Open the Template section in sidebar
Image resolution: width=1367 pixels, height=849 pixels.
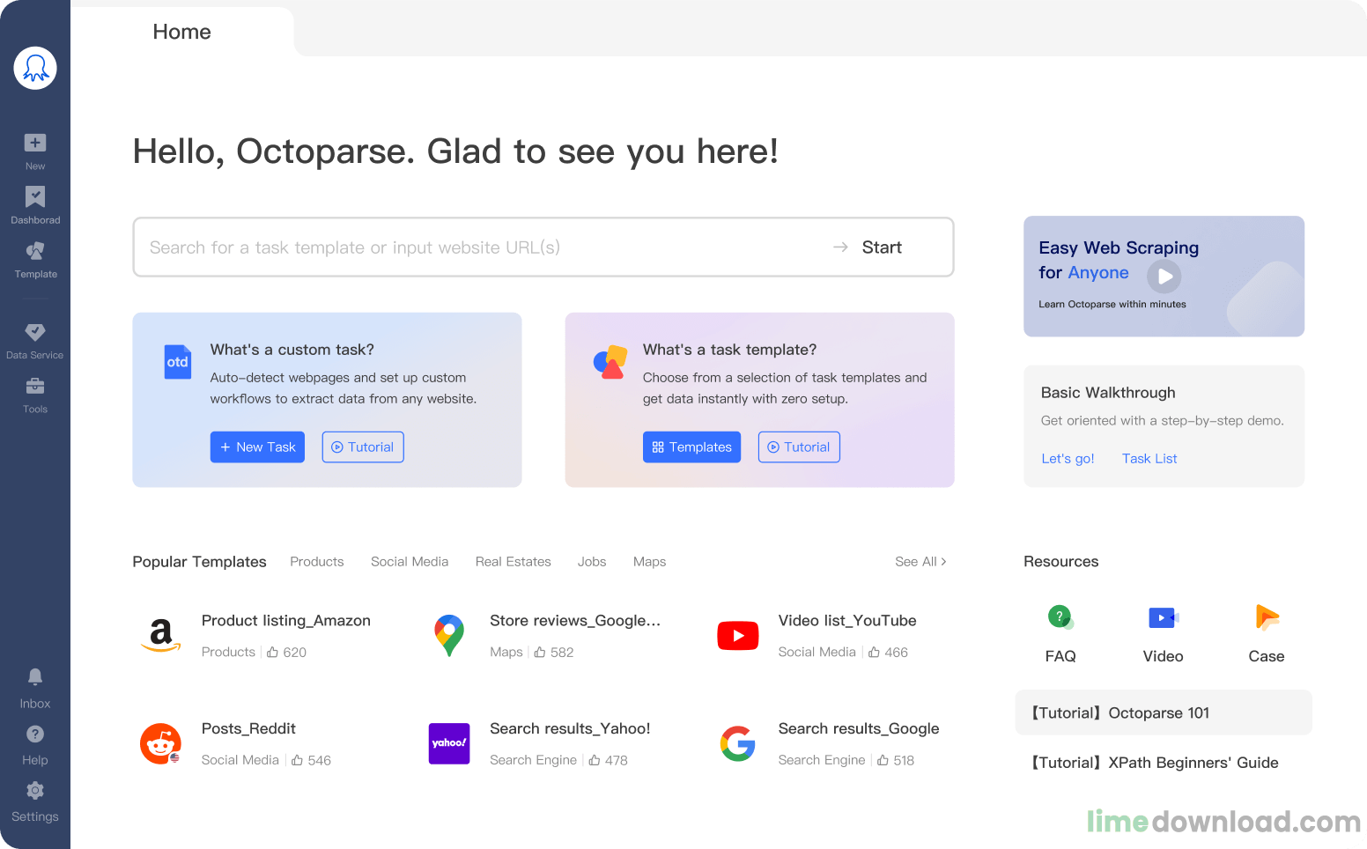point(35,253)
